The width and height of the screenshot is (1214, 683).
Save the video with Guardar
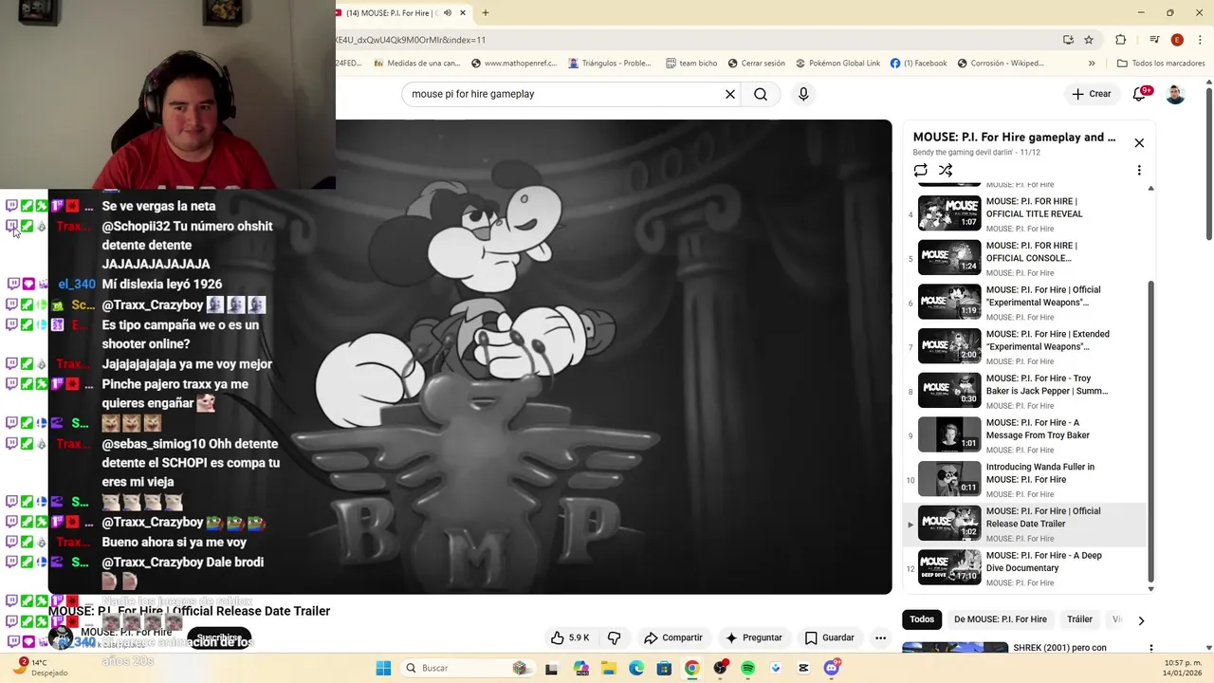coord(829,637)
